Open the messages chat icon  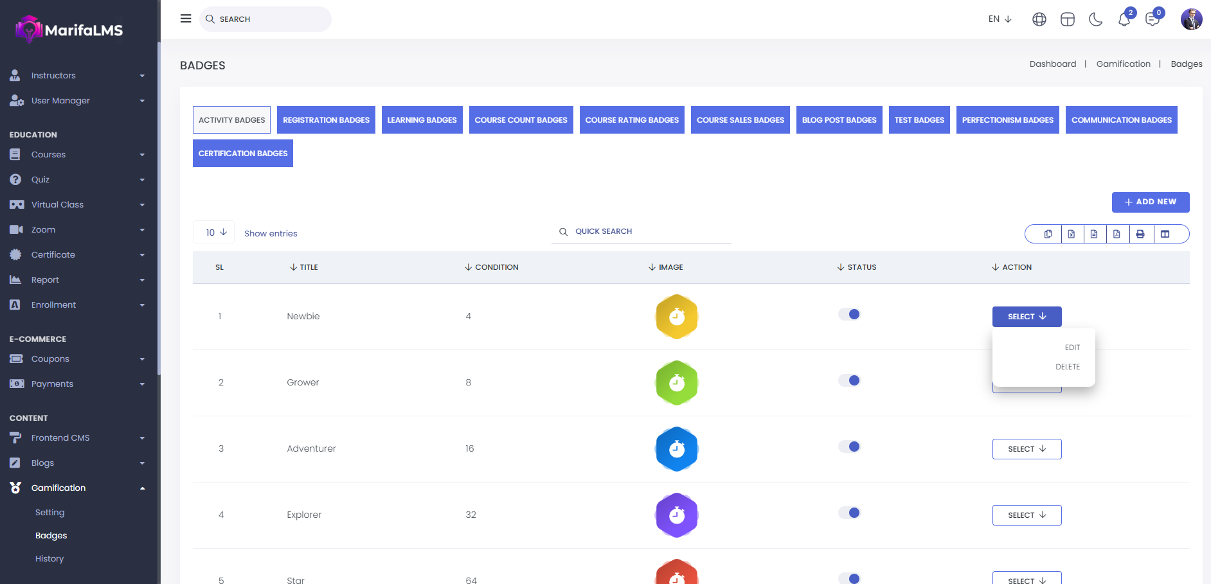(1152, 19)
